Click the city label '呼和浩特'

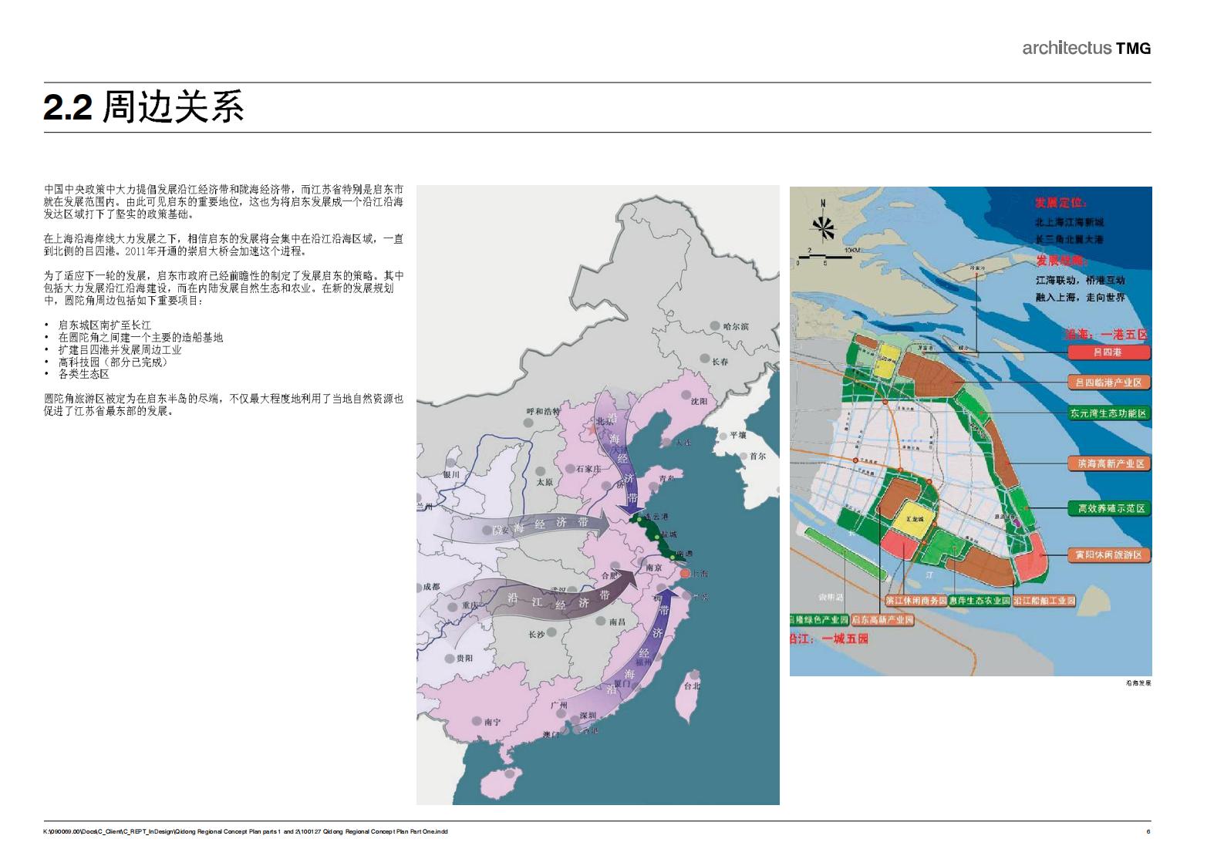click(x=543, y=412)
